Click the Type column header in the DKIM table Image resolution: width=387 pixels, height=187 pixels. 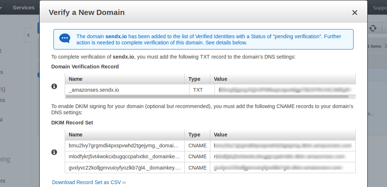click(x=194, y=135)
